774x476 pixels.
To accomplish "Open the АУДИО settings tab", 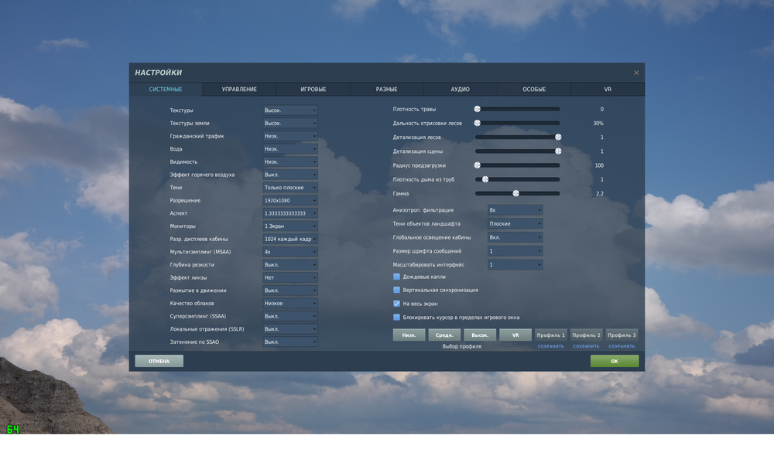I will click(460, 89).
